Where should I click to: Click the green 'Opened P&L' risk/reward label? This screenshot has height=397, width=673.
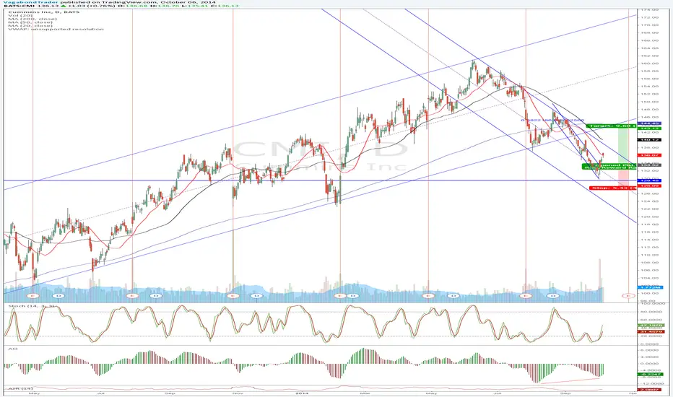pyautogui.click(x=609, y=167)
